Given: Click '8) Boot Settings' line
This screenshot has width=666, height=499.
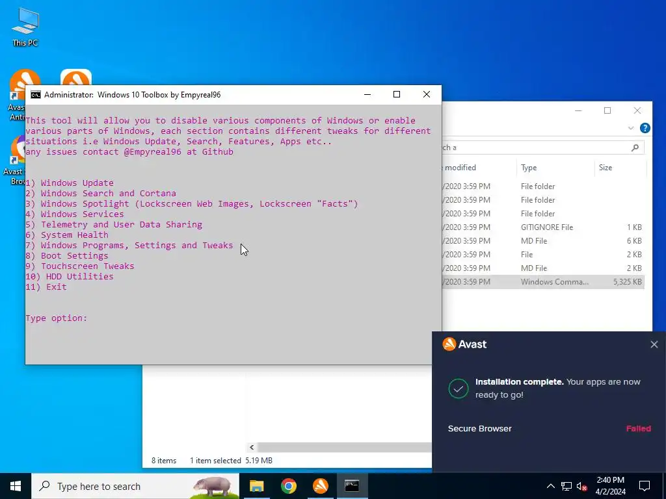Looking at the screenshot, I should pos(67,255).
